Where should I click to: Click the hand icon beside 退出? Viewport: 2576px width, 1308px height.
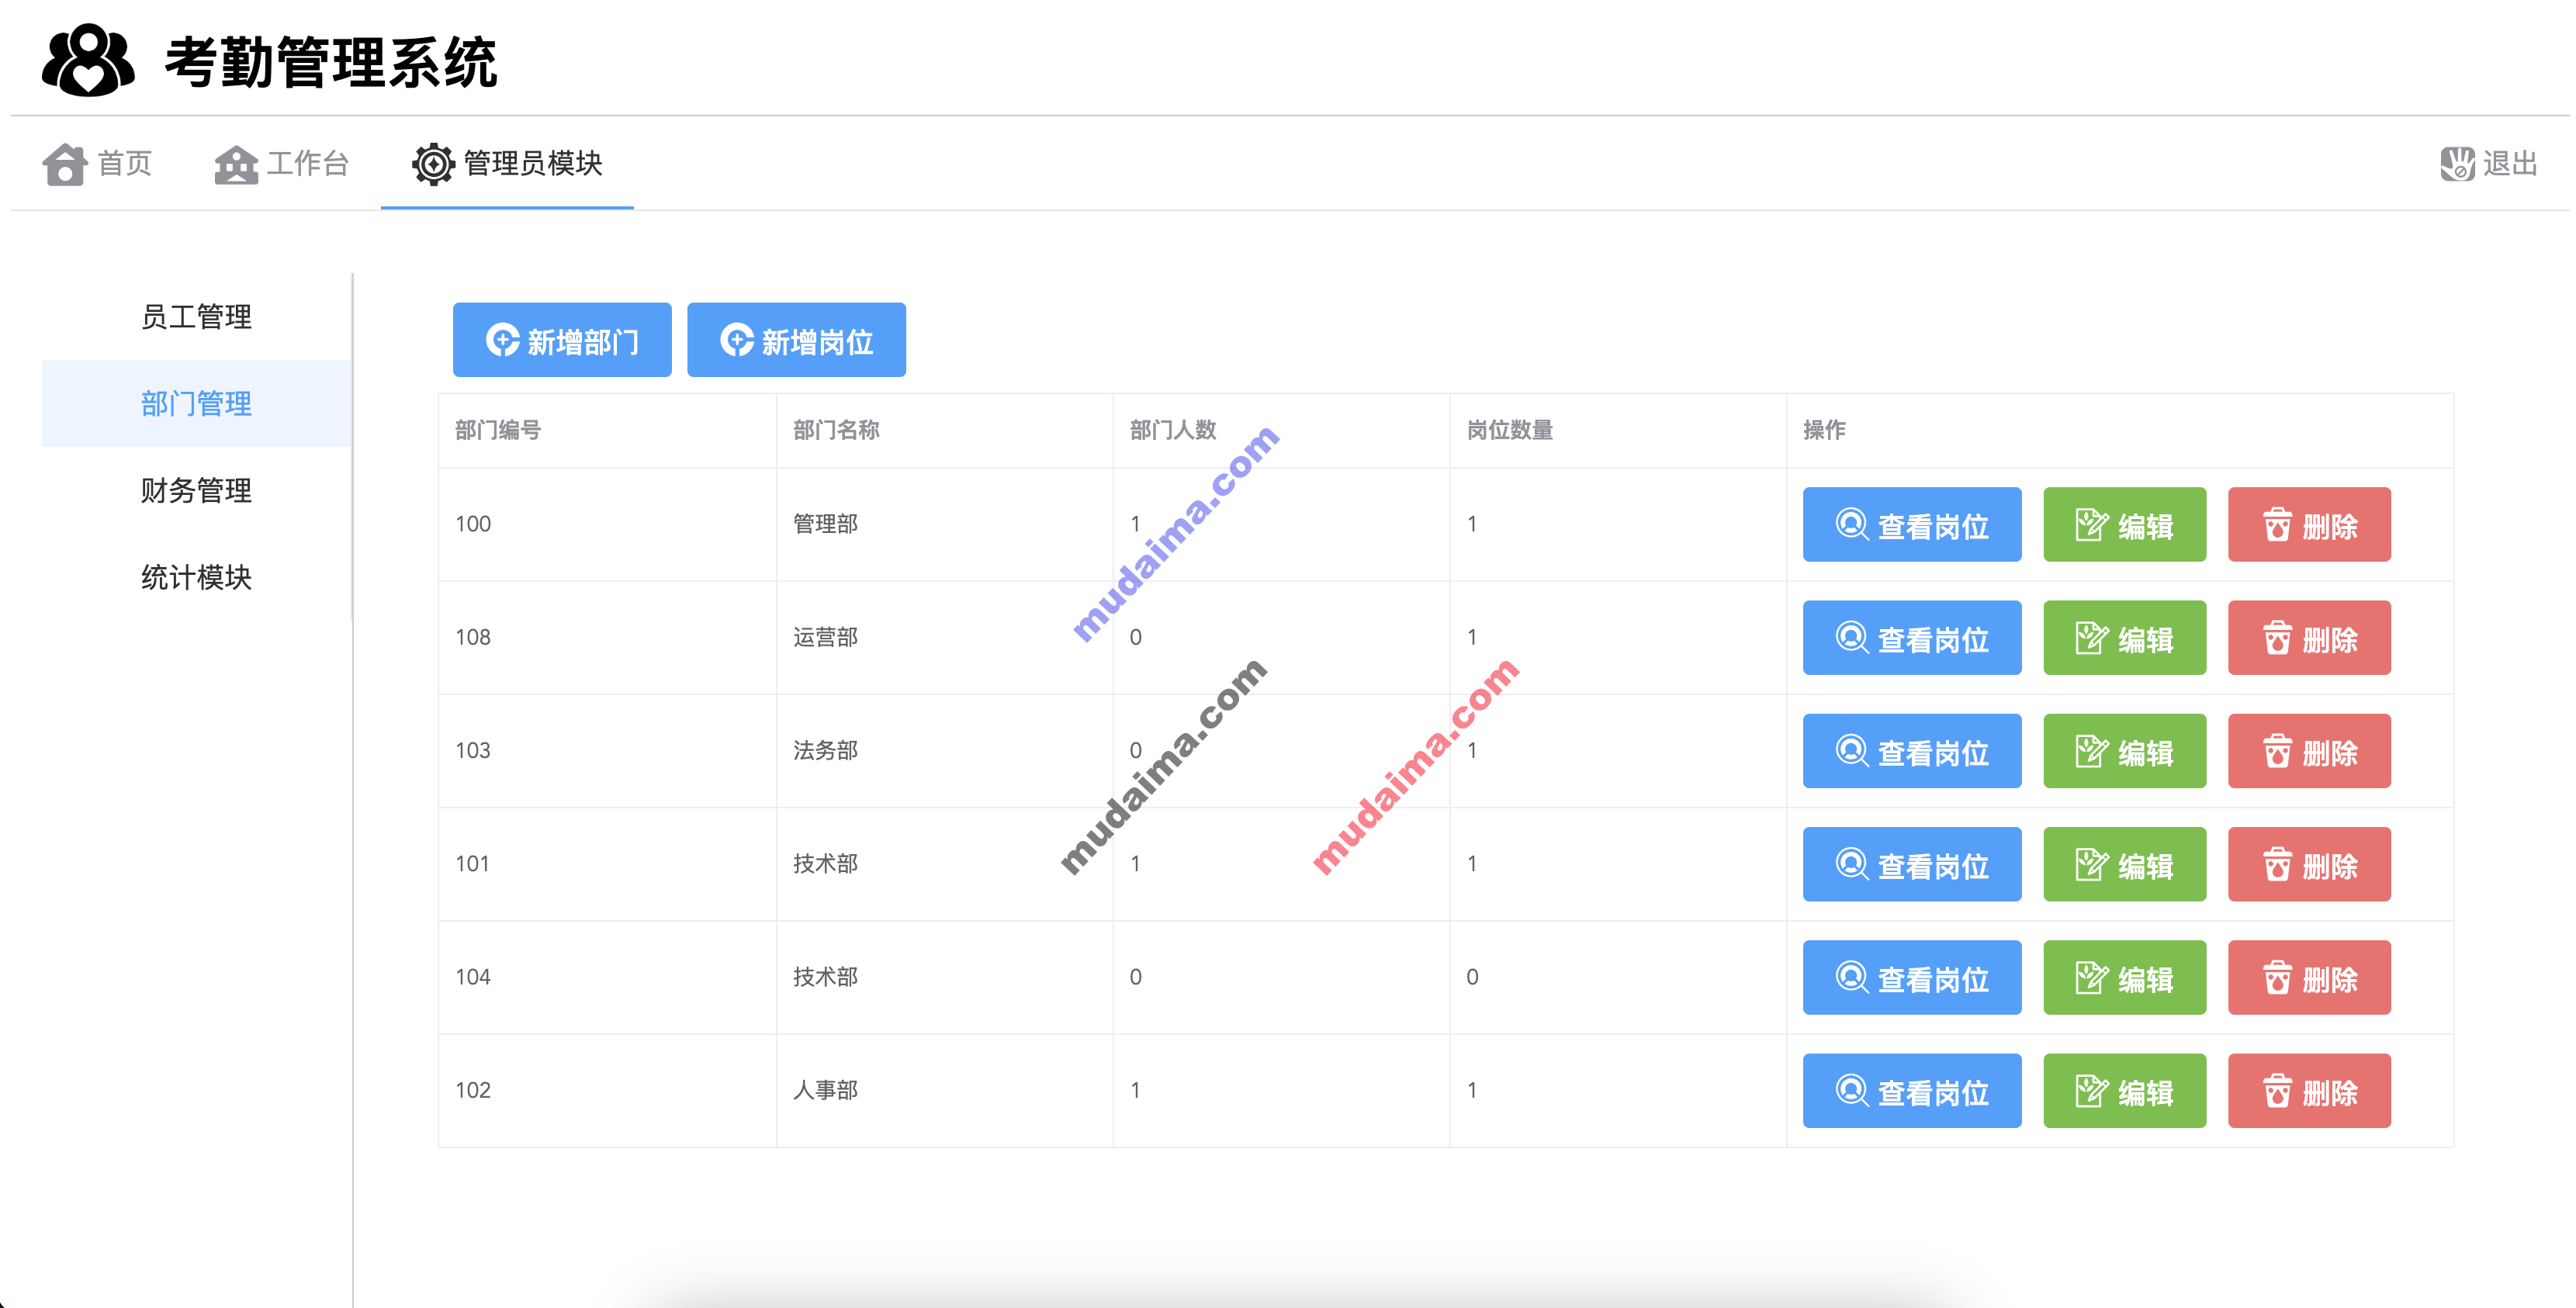pos(2457,164)
